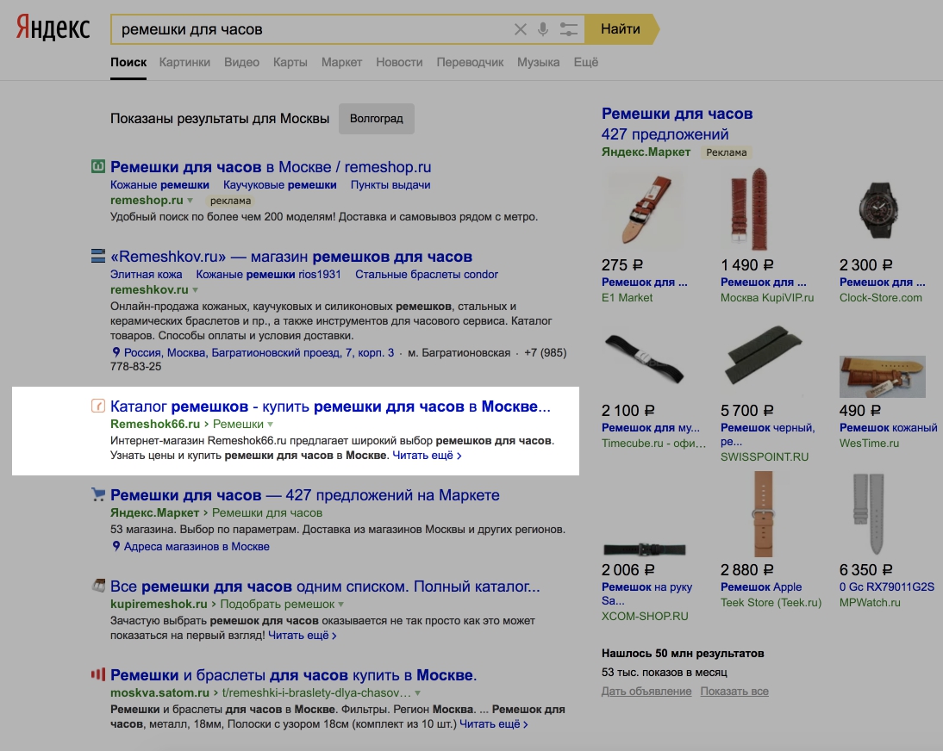Image resolution: width=943 pixels, height=751 pixels.
Task: Open the remeshop.ru ad result title
Action: [271, 167]
